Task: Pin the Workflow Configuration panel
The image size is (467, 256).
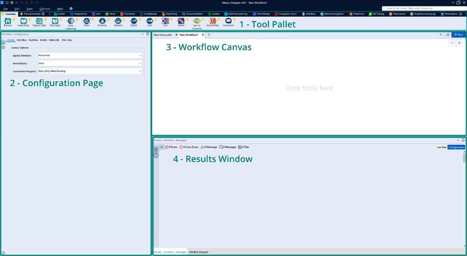Action: click(147, 34)
